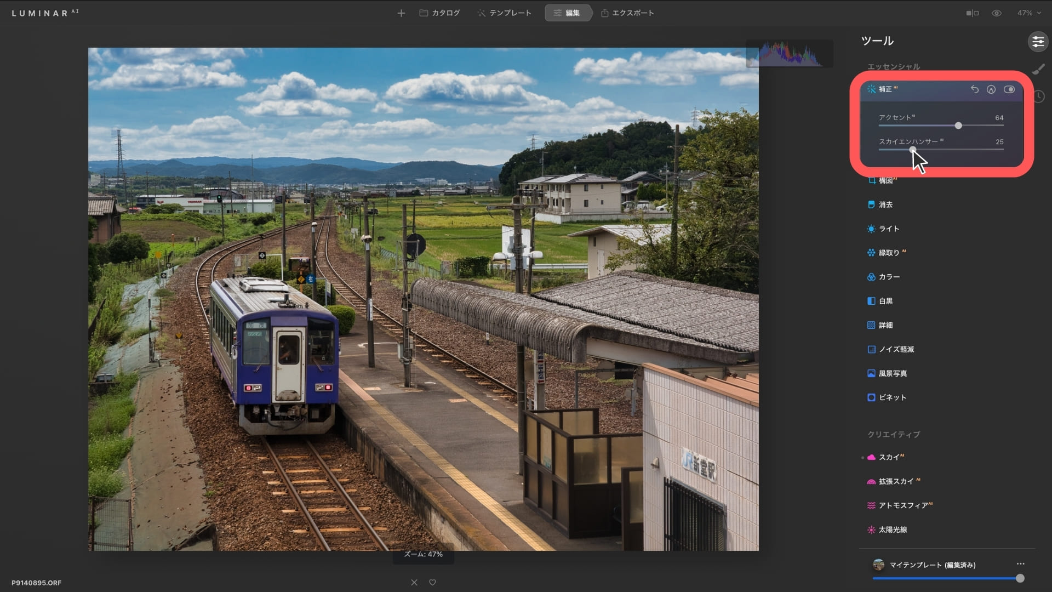Switch to the テンプレート tab
This screenshot has width=1052, height=592.
click(x=504, y=13)
